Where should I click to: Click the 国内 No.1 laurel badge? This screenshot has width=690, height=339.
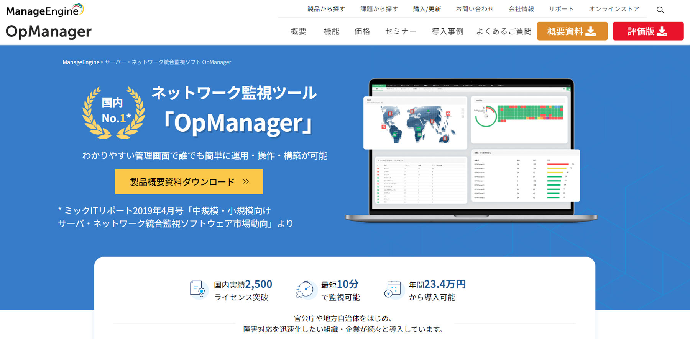click(x=113, y=112)
